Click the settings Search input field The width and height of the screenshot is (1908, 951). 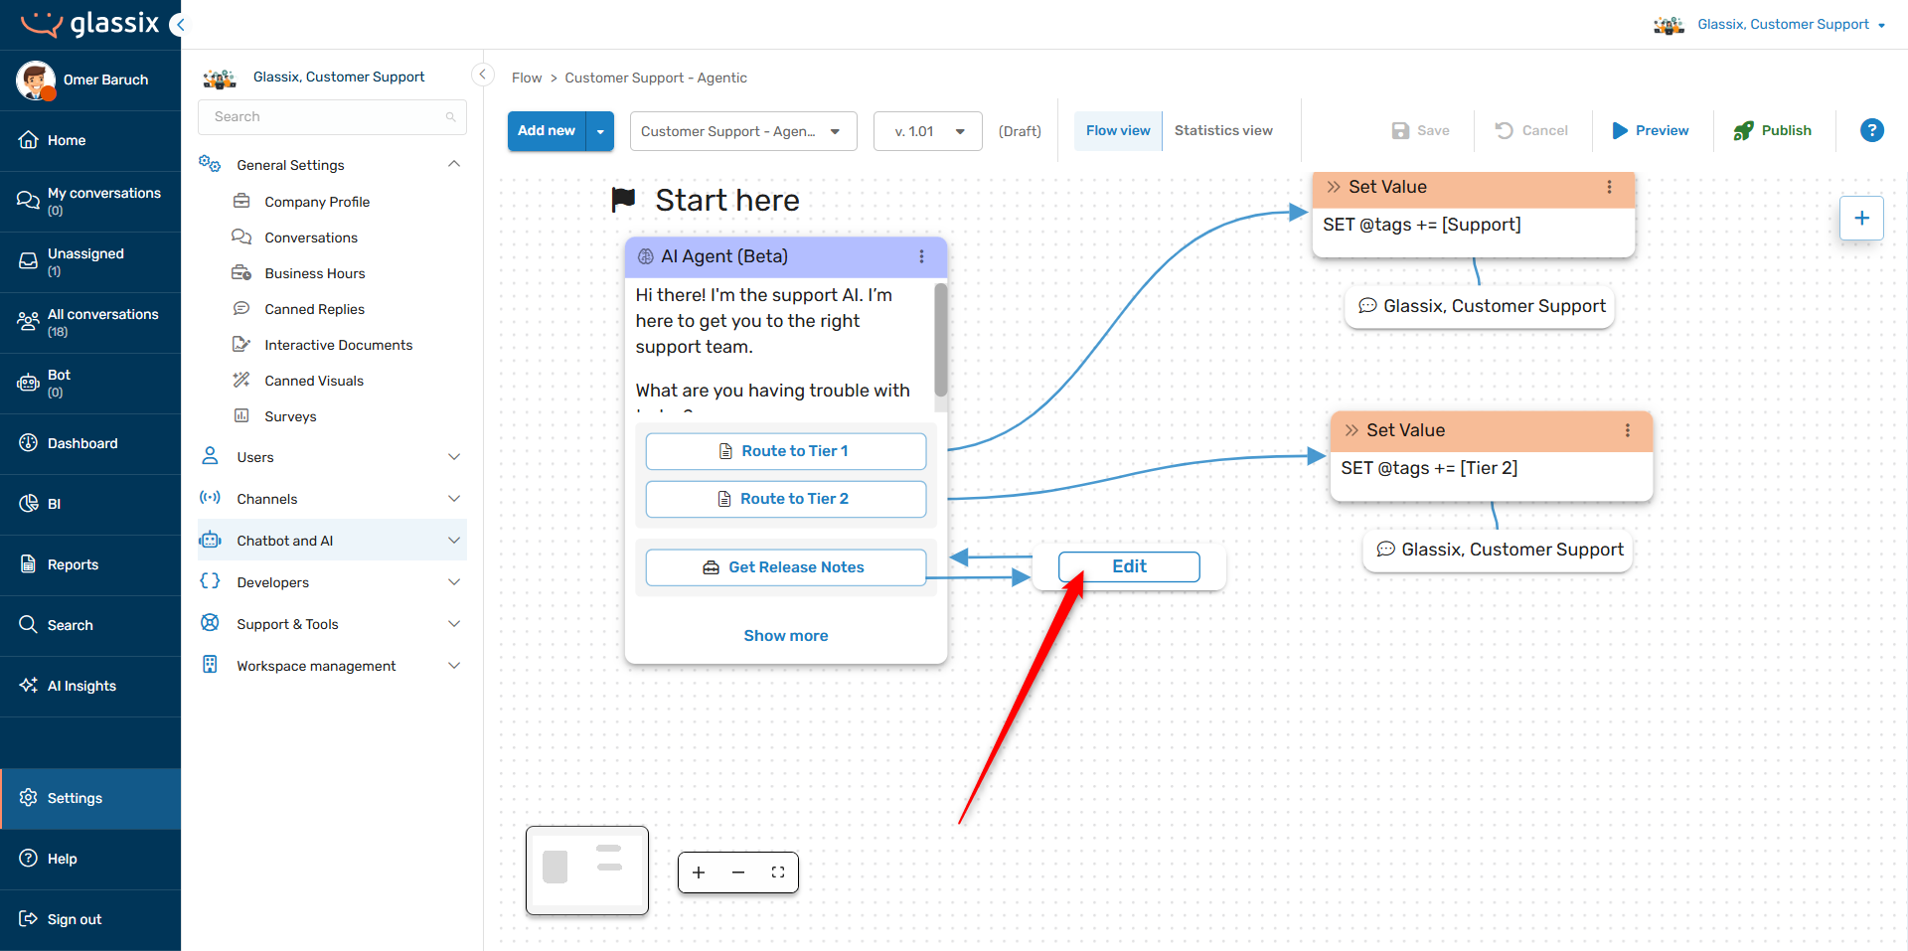tap(332, 116)
